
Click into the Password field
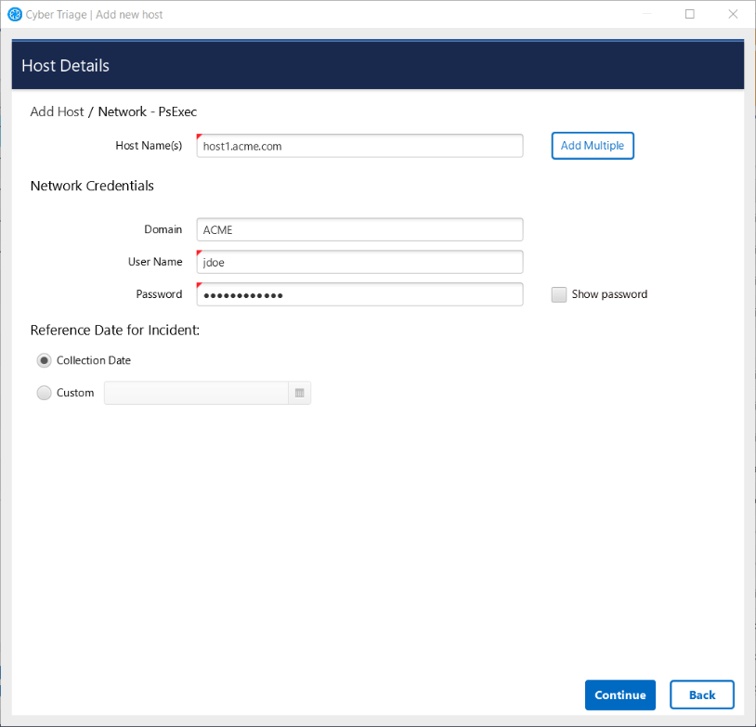tap(359, 294)
